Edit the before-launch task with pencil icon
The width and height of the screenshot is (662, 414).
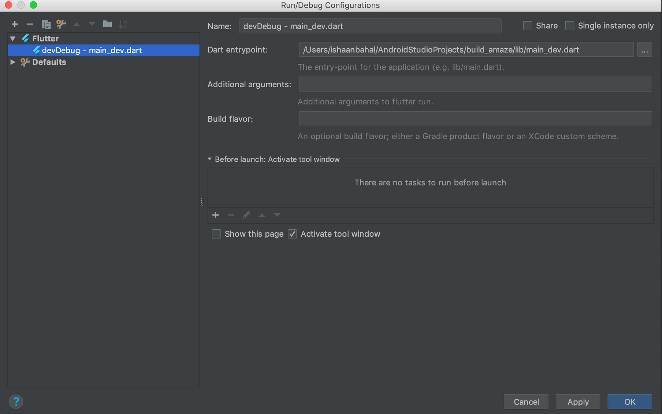[246, 215]
